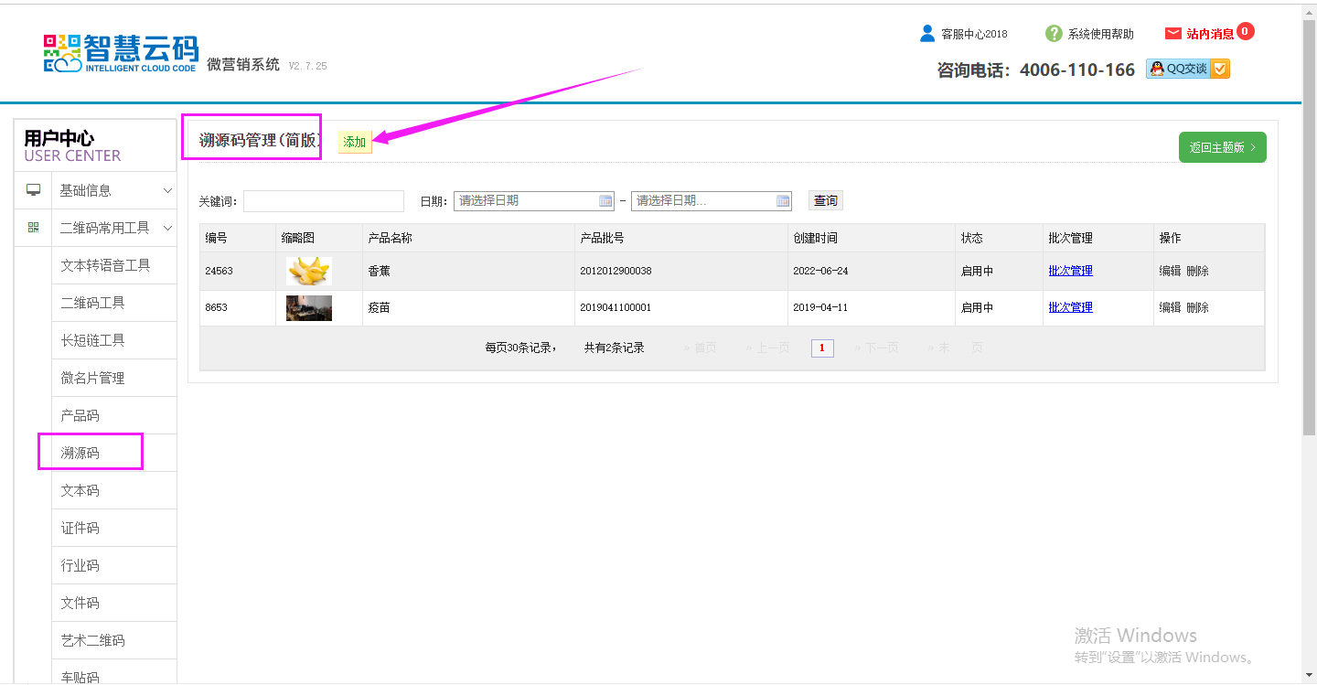Image resolution: width=1317 pixels, height=685 pixels.
Task: Expand the 基础信息 menu chevron
Action: (x=167, y=190)
